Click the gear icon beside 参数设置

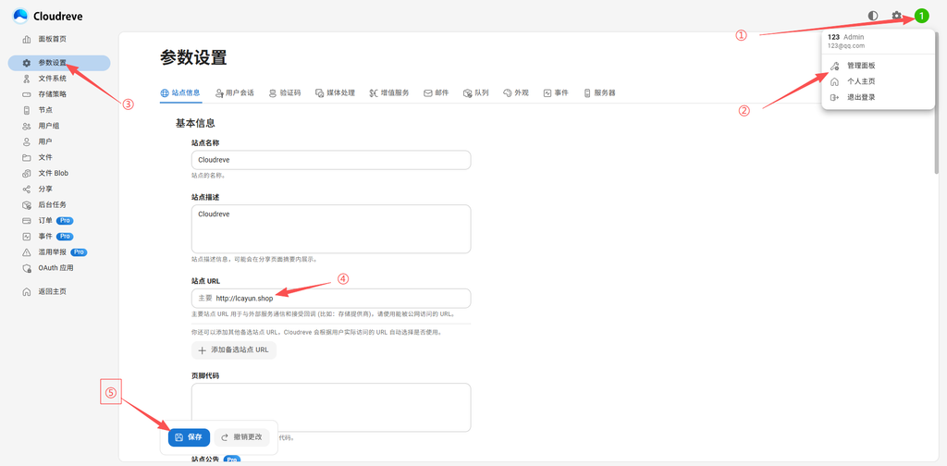coord(26,63)
